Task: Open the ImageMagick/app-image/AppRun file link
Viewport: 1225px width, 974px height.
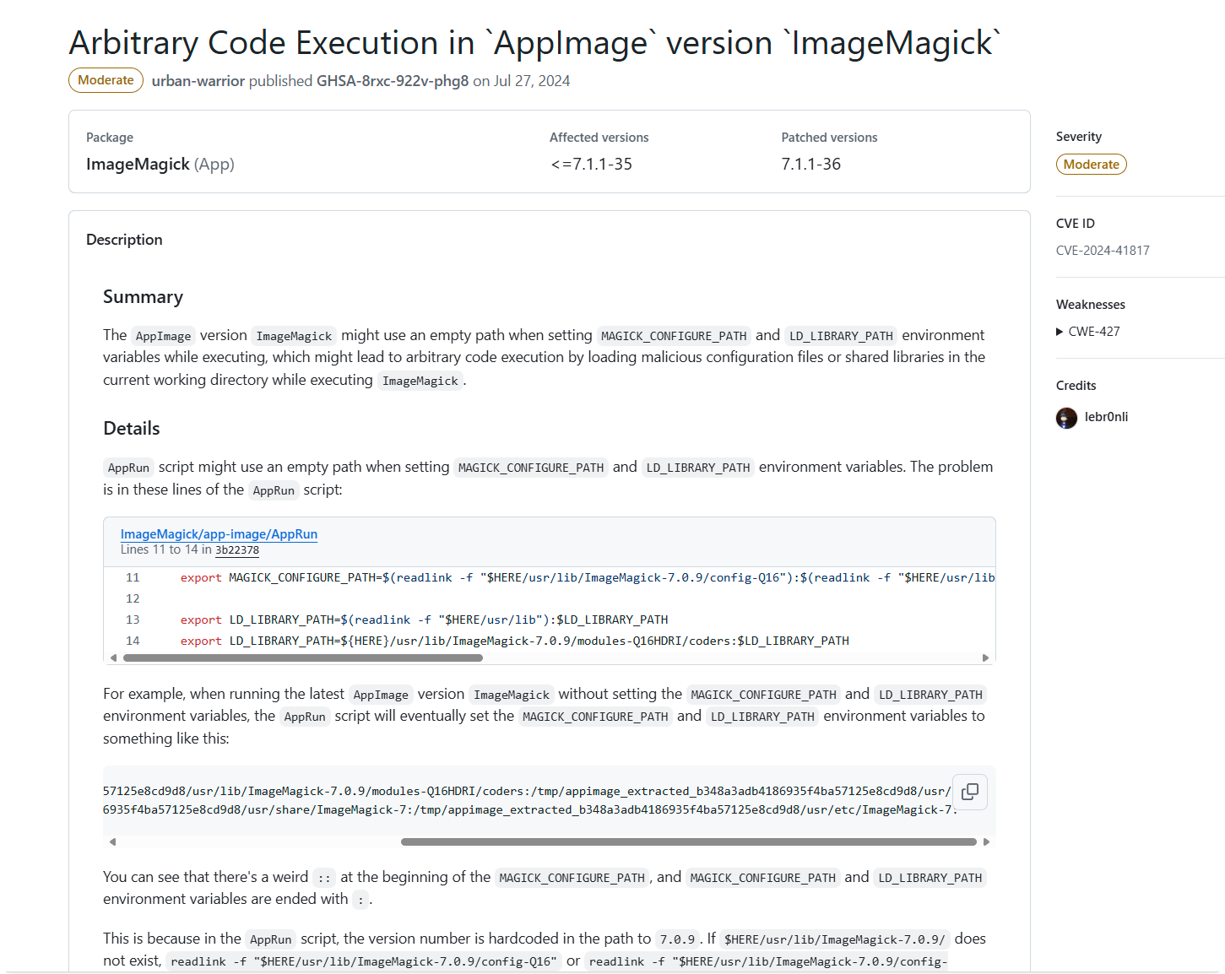Action: 219,534
